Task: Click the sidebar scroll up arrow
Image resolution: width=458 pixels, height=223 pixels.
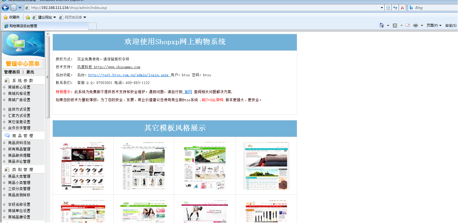Action: 48,34
